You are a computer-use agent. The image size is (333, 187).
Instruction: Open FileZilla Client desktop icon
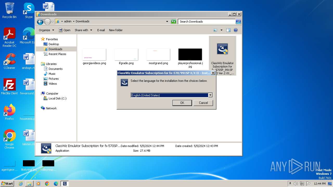tap(9, 86)
